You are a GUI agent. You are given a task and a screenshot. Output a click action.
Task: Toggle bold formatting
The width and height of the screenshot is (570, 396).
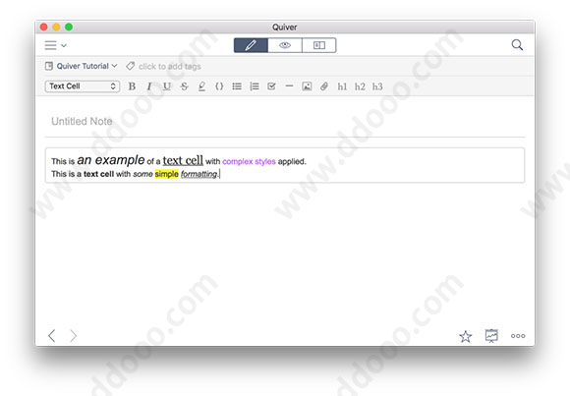point(132,86)
